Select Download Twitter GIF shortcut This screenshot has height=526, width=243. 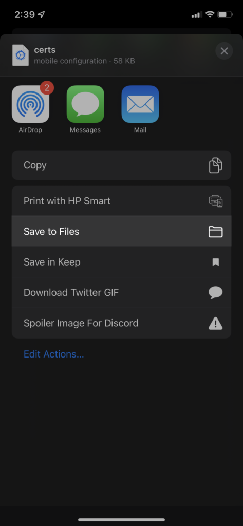point(121,292)
